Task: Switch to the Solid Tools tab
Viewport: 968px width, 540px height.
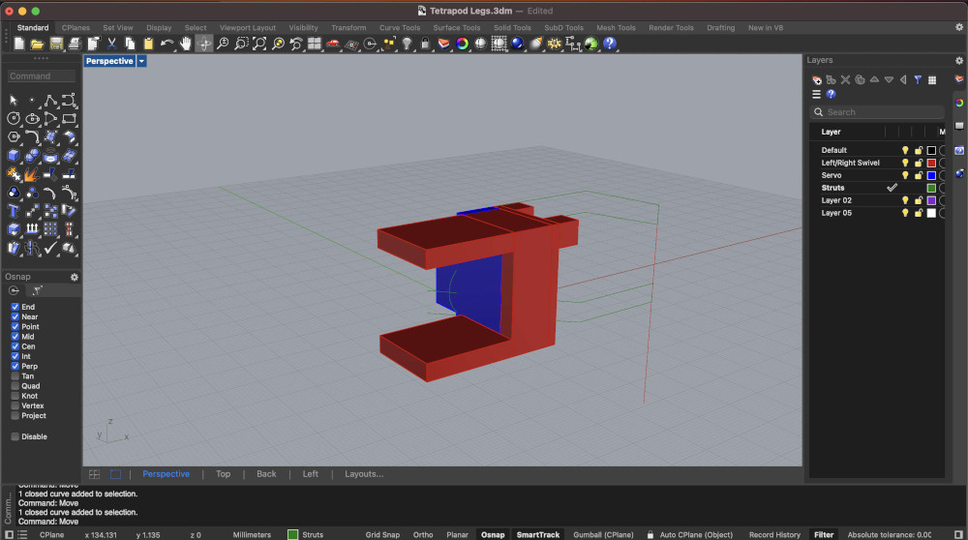Action: pos(512,28)
